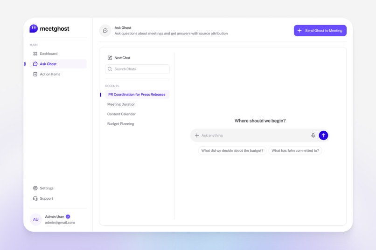Click the Ask Ghost chat bubble sidebar icon

35,64
